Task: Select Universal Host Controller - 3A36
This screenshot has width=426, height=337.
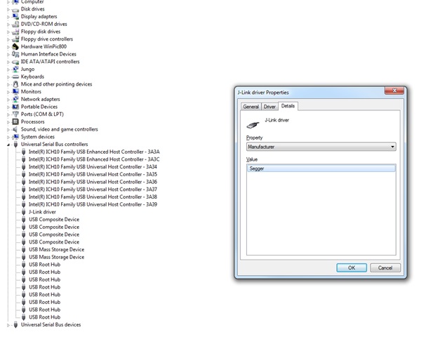Action: 93,182
